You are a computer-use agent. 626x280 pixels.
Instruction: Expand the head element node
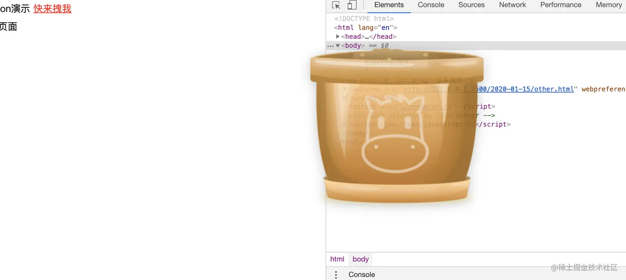tap(338, 36)
